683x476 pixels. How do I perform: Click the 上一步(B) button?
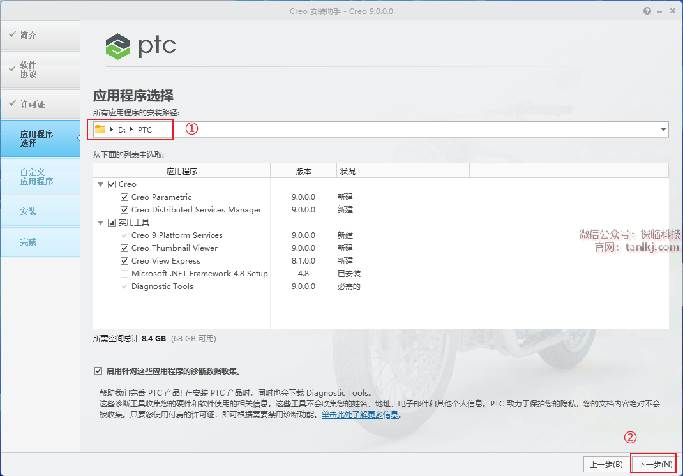606,464
